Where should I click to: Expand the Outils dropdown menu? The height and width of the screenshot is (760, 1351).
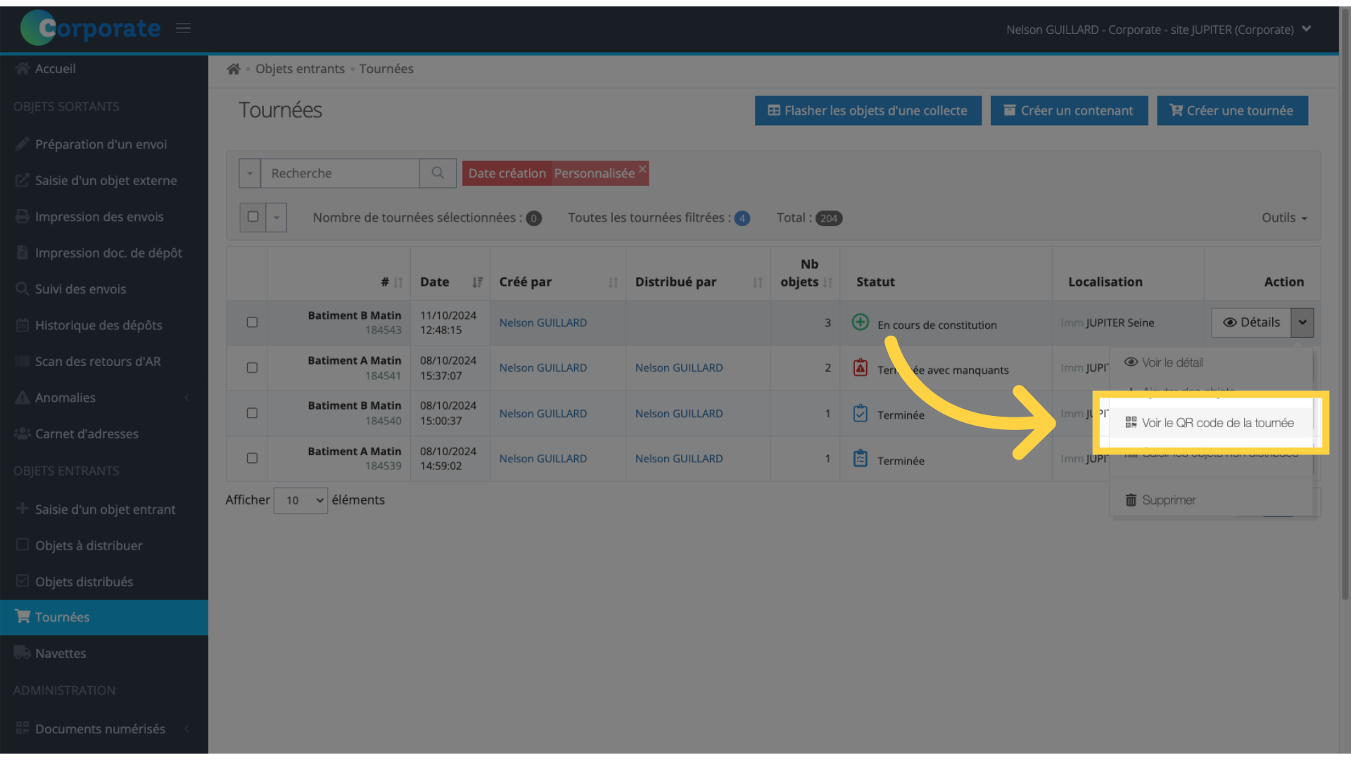click(1284, 216)
